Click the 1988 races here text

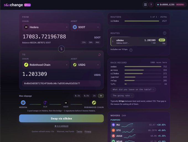pos(158,62)
